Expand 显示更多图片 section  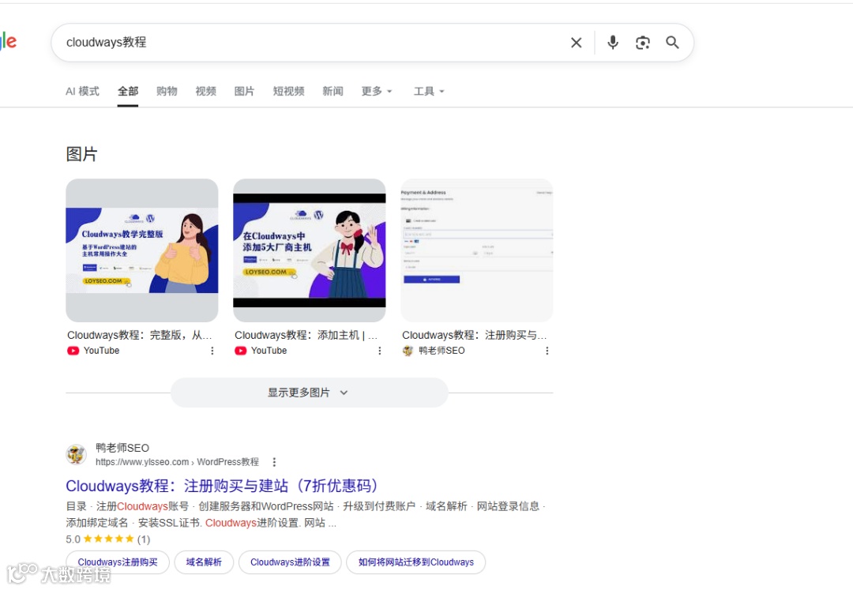coord(309,393)
